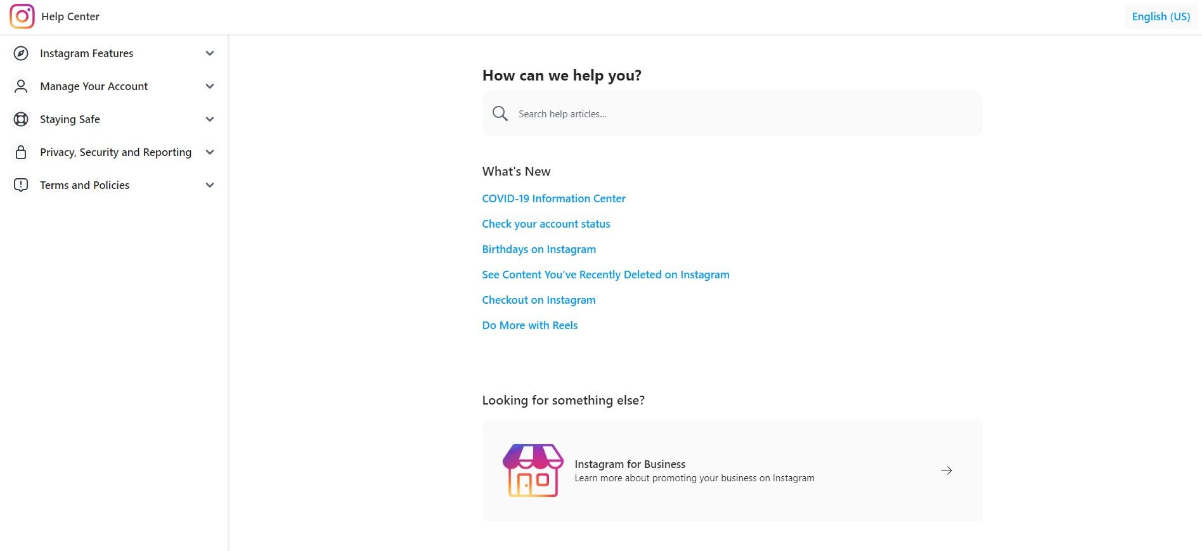Open See Content You've Recently Deleted link
The width and height of the screenshot is (1202, 551).
(x=605, y=275)
